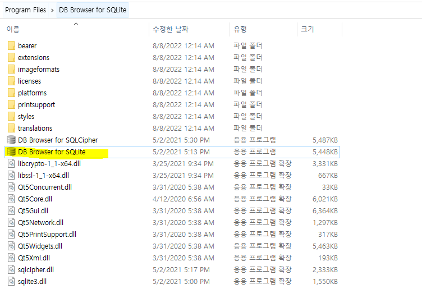Click the 667KB size value
Image resolution: width=422 pixels, height=298 pixels.
click(x=328, y=176)
